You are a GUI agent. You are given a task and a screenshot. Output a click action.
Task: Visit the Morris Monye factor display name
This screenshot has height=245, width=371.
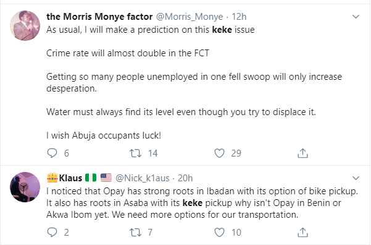pos(99,17)
